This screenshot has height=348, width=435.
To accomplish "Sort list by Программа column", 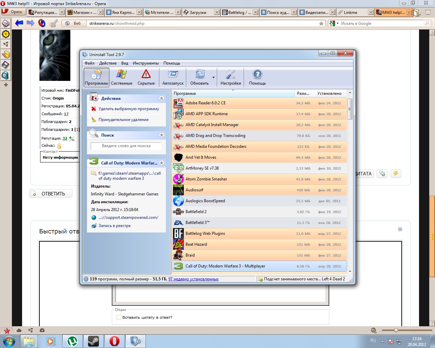I will pyautogui.click(x=233, y=93).
